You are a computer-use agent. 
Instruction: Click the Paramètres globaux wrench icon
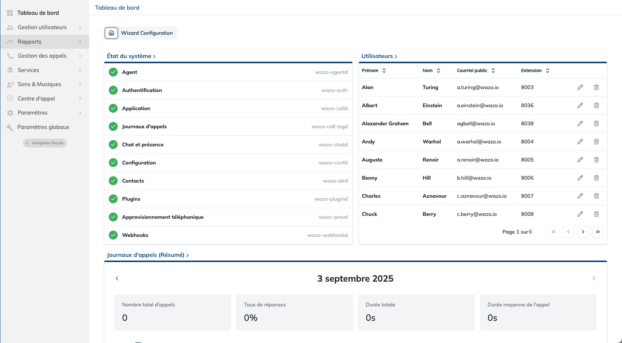pos(10,127)
